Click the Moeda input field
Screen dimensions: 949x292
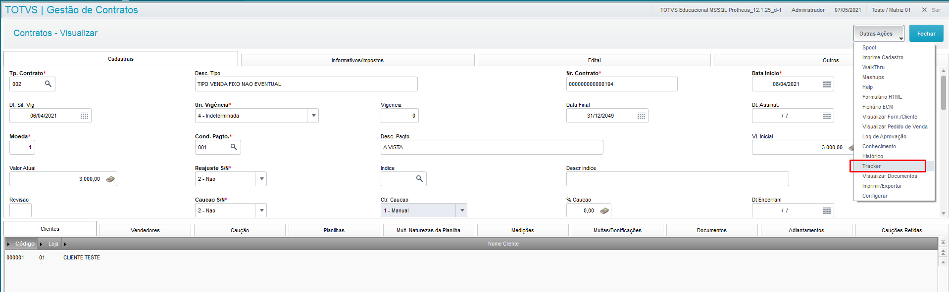22,147
